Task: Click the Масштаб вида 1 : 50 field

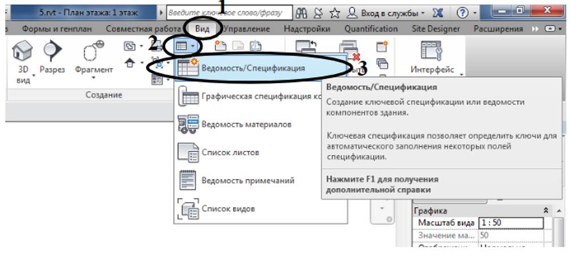Action: 511,223
